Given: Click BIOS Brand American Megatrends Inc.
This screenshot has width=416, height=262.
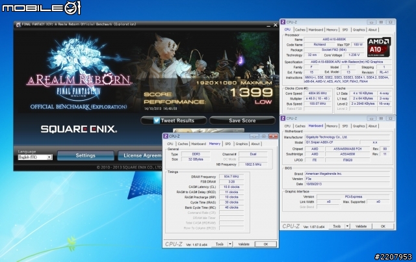Looking at the screenshot, I should (x=347, y=174).
